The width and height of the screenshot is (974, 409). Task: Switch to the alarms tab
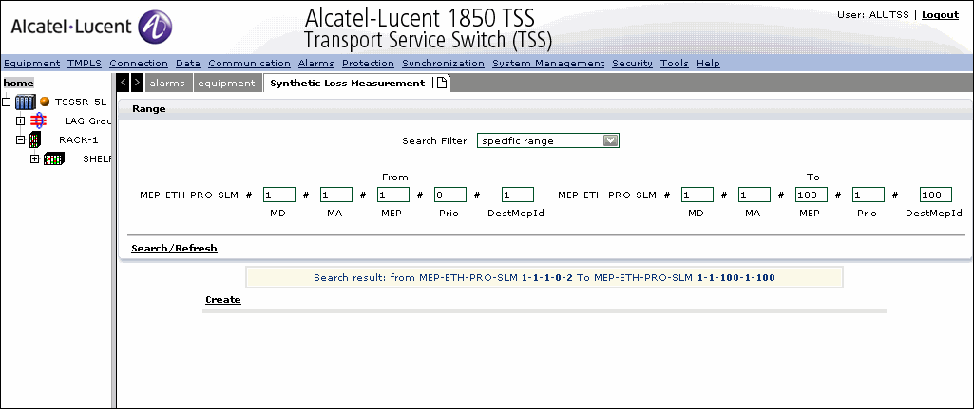tap(167, 84)
